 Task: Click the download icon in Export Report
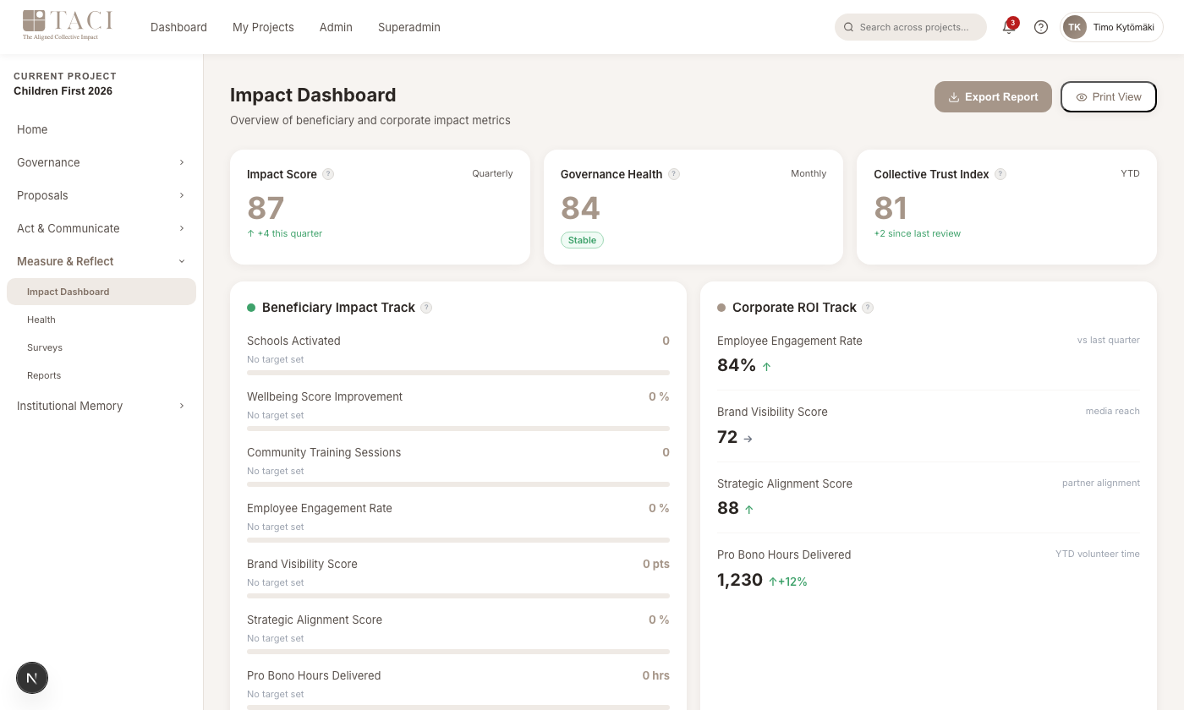coord(953,97)
